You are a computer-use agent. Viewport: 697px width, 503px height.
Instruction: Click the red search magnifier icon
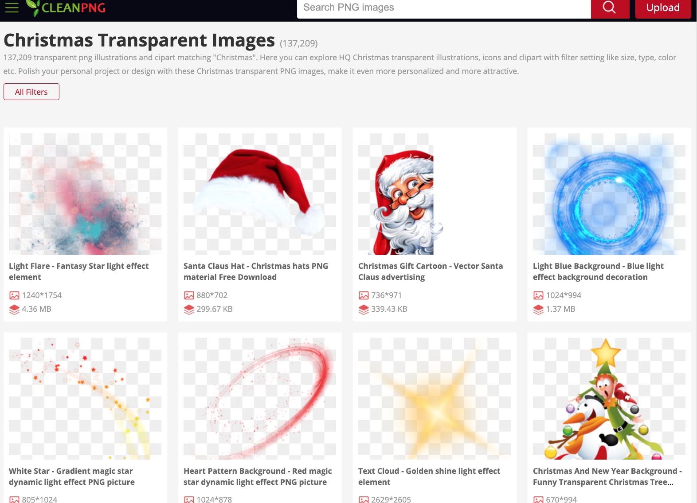point(610,8)
